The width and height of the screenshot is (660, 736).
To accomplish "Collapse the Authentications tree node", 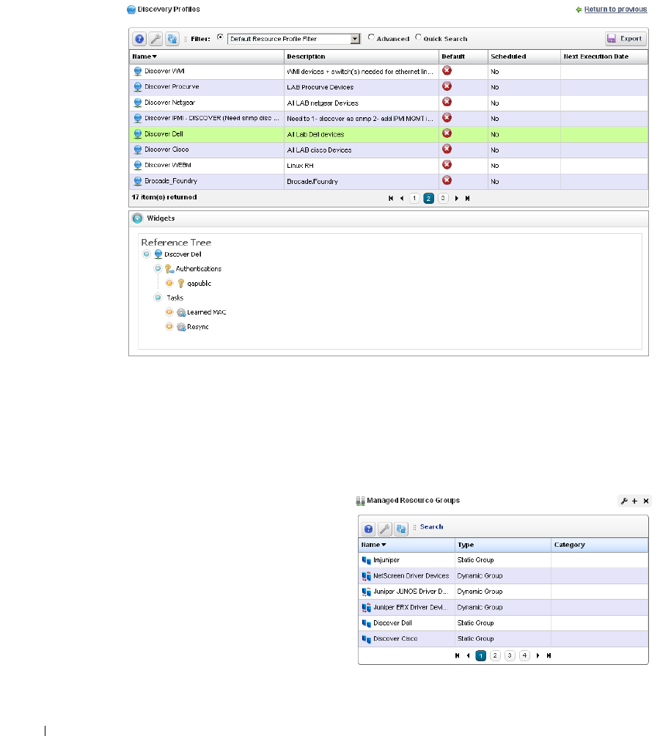I will pyautogui.click(x=158, y=268).
